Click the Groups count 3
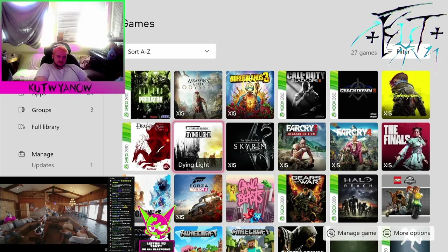The width and height of the screenshot is (448, 252). tap(92, 110)
